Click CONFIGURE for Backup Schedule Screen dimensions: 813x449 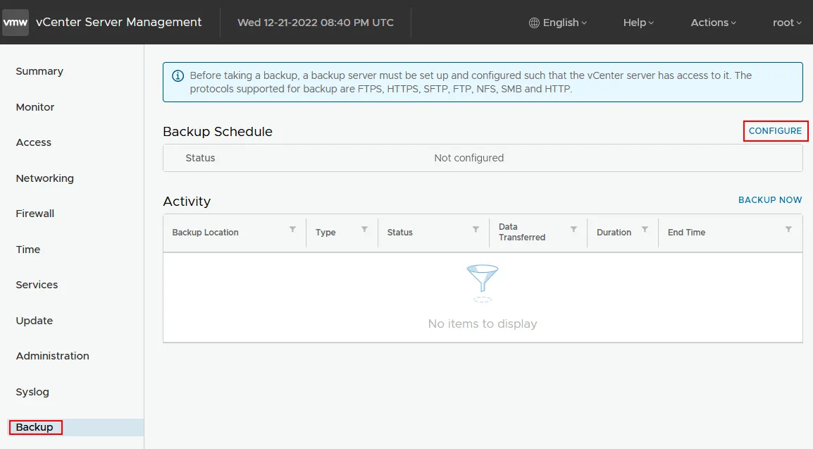775,131
